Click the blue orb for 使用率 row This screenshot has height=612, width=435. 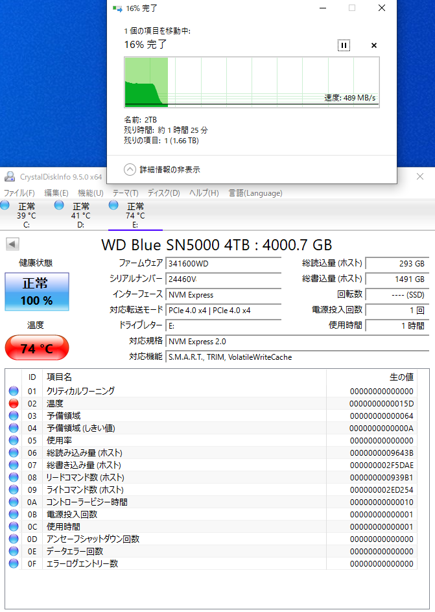pos(14,440)
